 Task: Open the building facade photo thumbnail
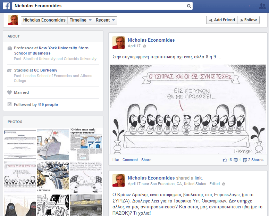point(86,205)
